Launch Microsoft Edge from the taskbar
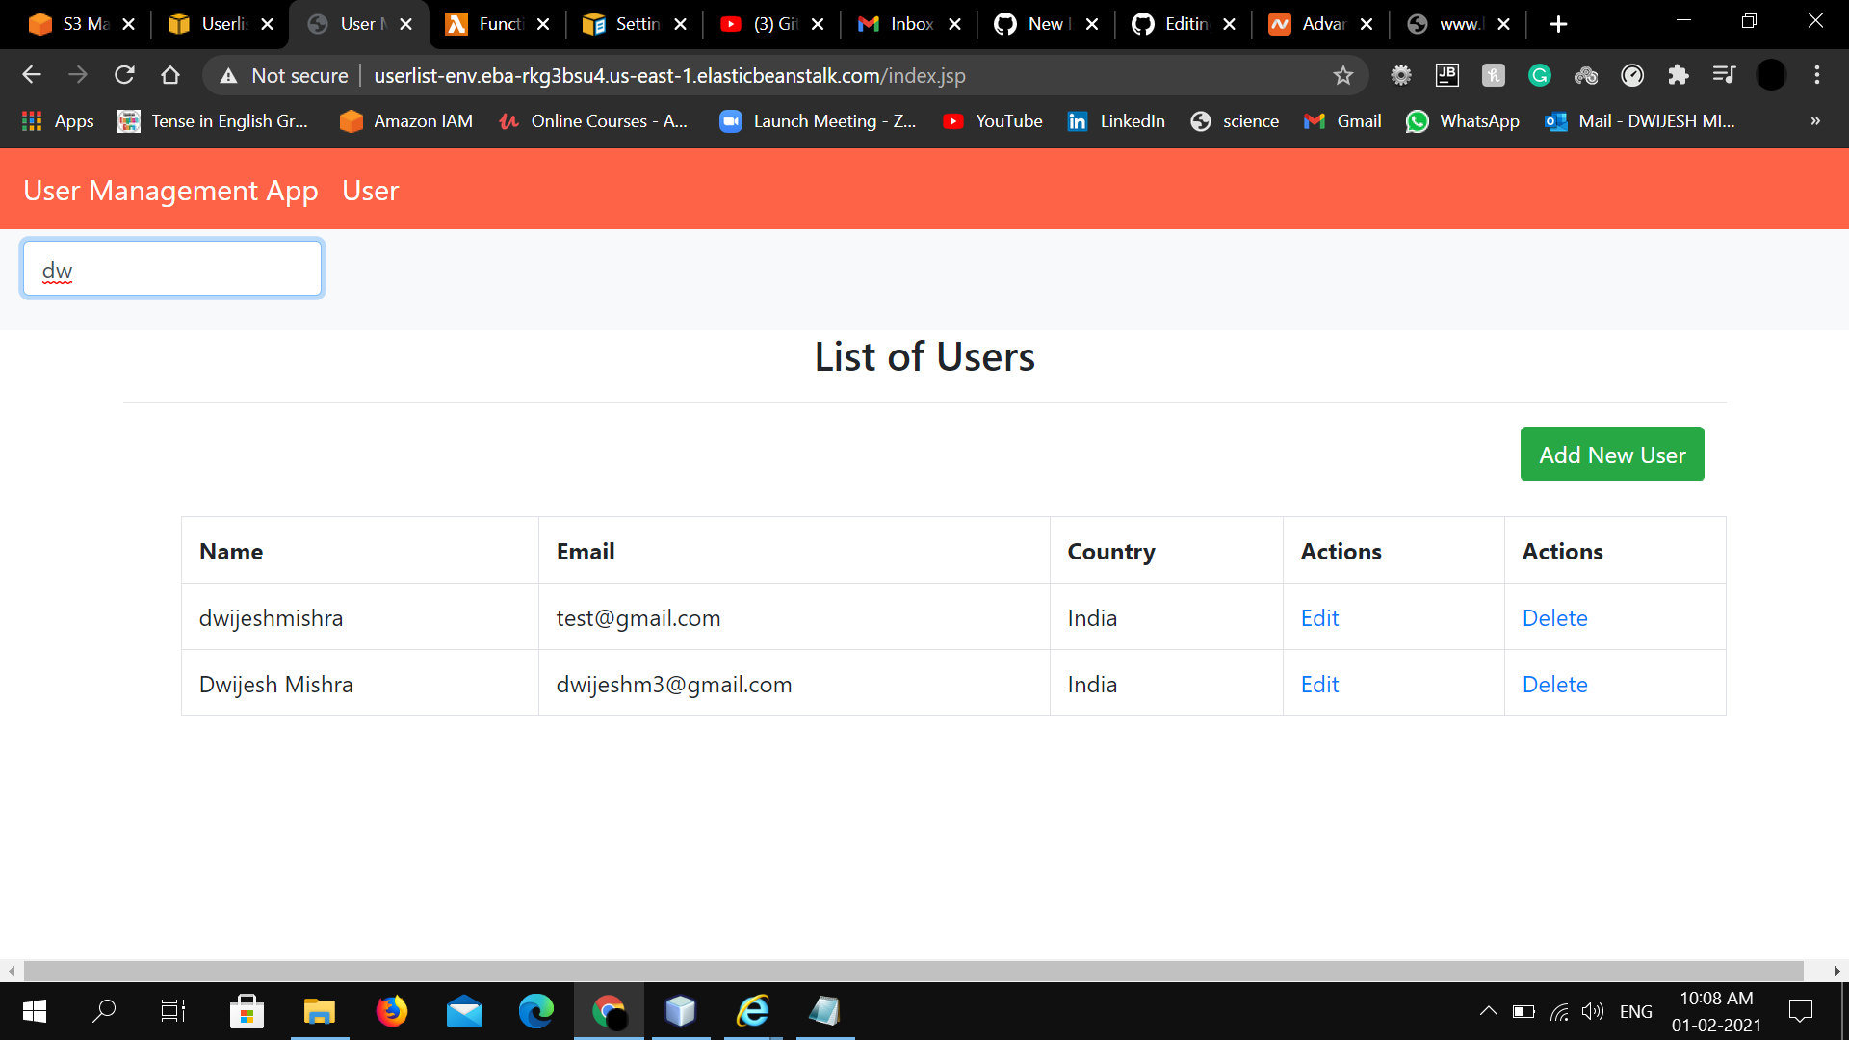Image resolution: width=1849 pixels, height=1040 pixels. (x=536, y=1011)
